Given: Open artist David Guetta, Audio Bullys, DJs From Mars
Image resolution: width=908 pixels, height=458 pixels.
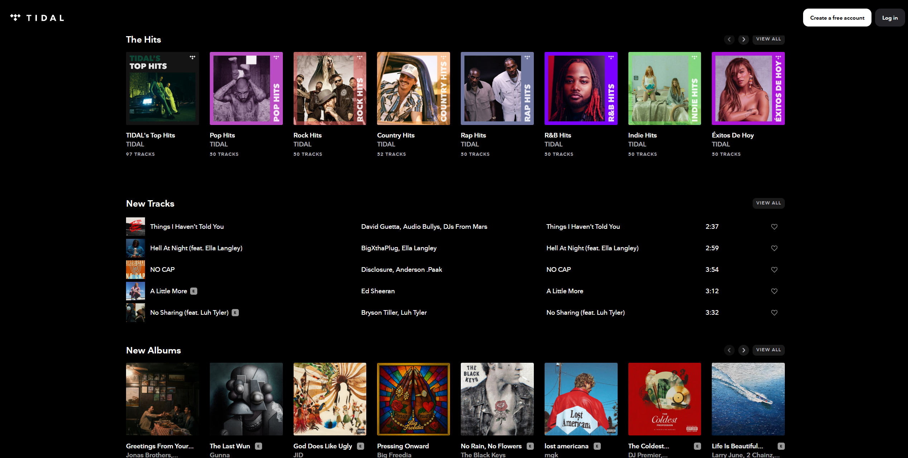Looking at the screenshot, I should point(424,227).
